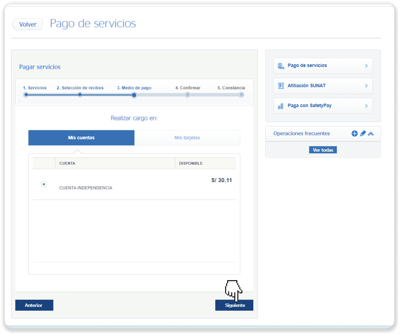Collapse the Operaciones frecuentes panel

click(x=371, y=134)
